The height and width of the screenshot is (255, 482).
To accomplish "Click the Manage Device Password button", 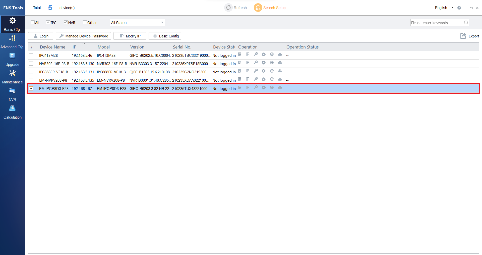I will tap(83, 36).
